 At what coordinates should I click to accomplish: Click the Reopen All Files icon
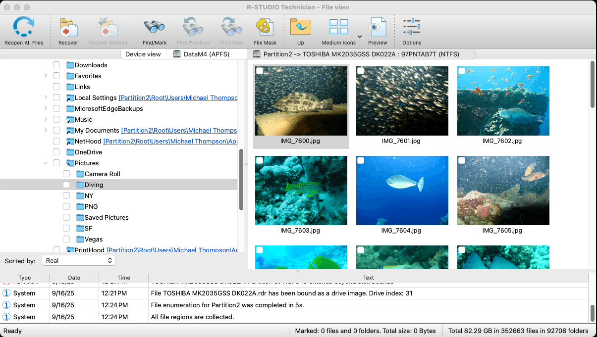point(23,27)
